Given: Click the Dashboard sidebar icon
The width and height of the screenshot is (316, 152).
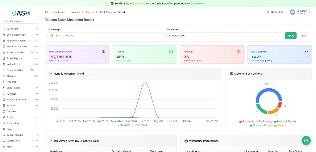Looking at the screenshot, I should point(4,29).
